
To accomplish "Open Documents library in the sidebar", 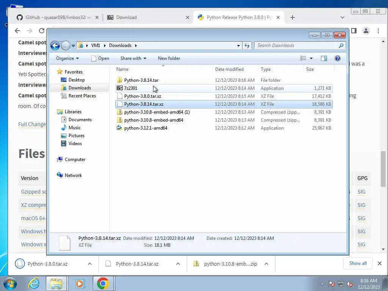I will point(80,119).
